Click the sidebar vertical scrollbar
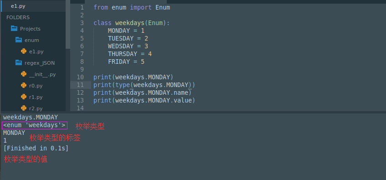This screenshot has width=386, height=180. tap(68, 25)
